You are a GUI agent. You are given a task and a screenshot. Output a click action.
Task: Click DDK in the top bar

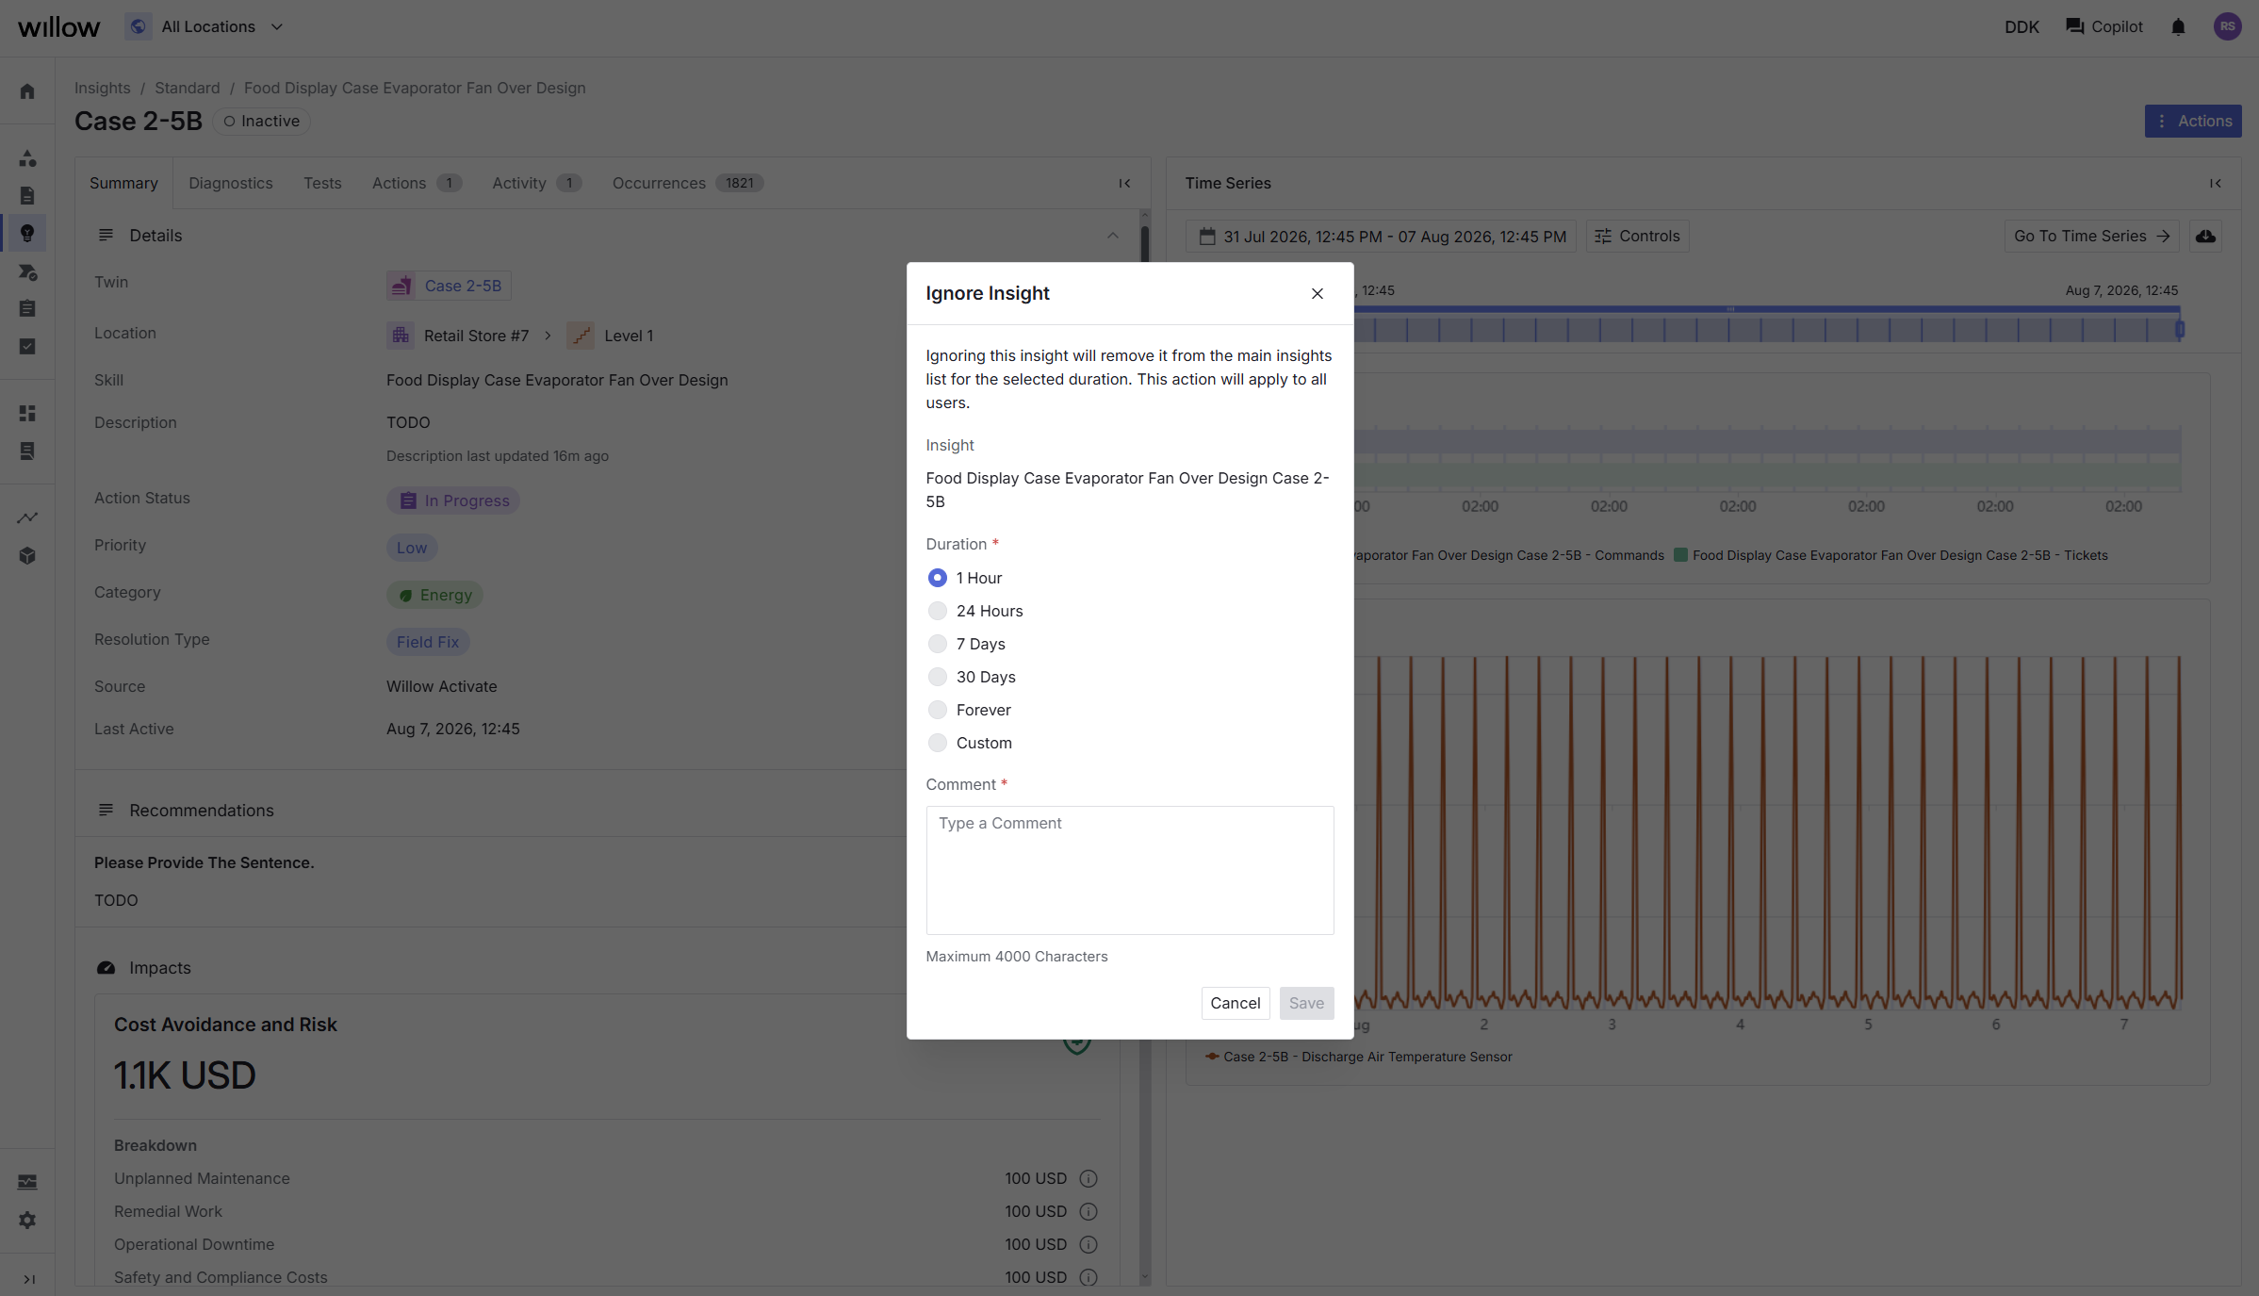[2022, 26]
